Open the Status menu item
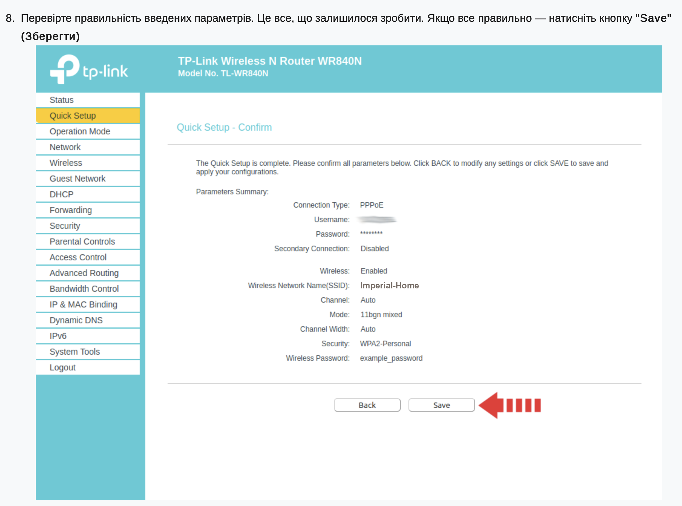Viewport: 682px width, 506px height. (61, 100)
